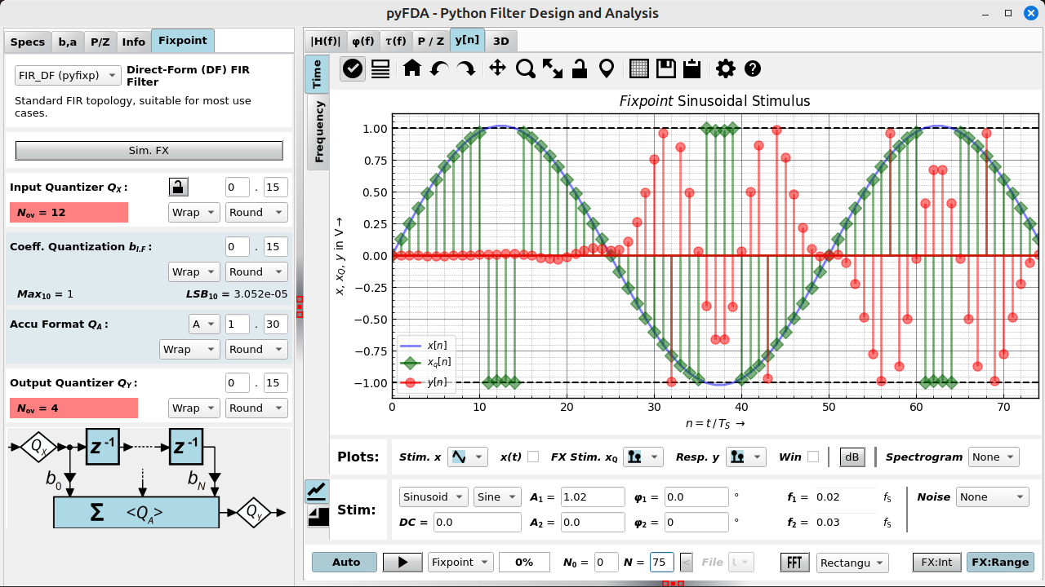
Task: Click the full-view diagonal arrows icon
Action: [x=553, y=68]
